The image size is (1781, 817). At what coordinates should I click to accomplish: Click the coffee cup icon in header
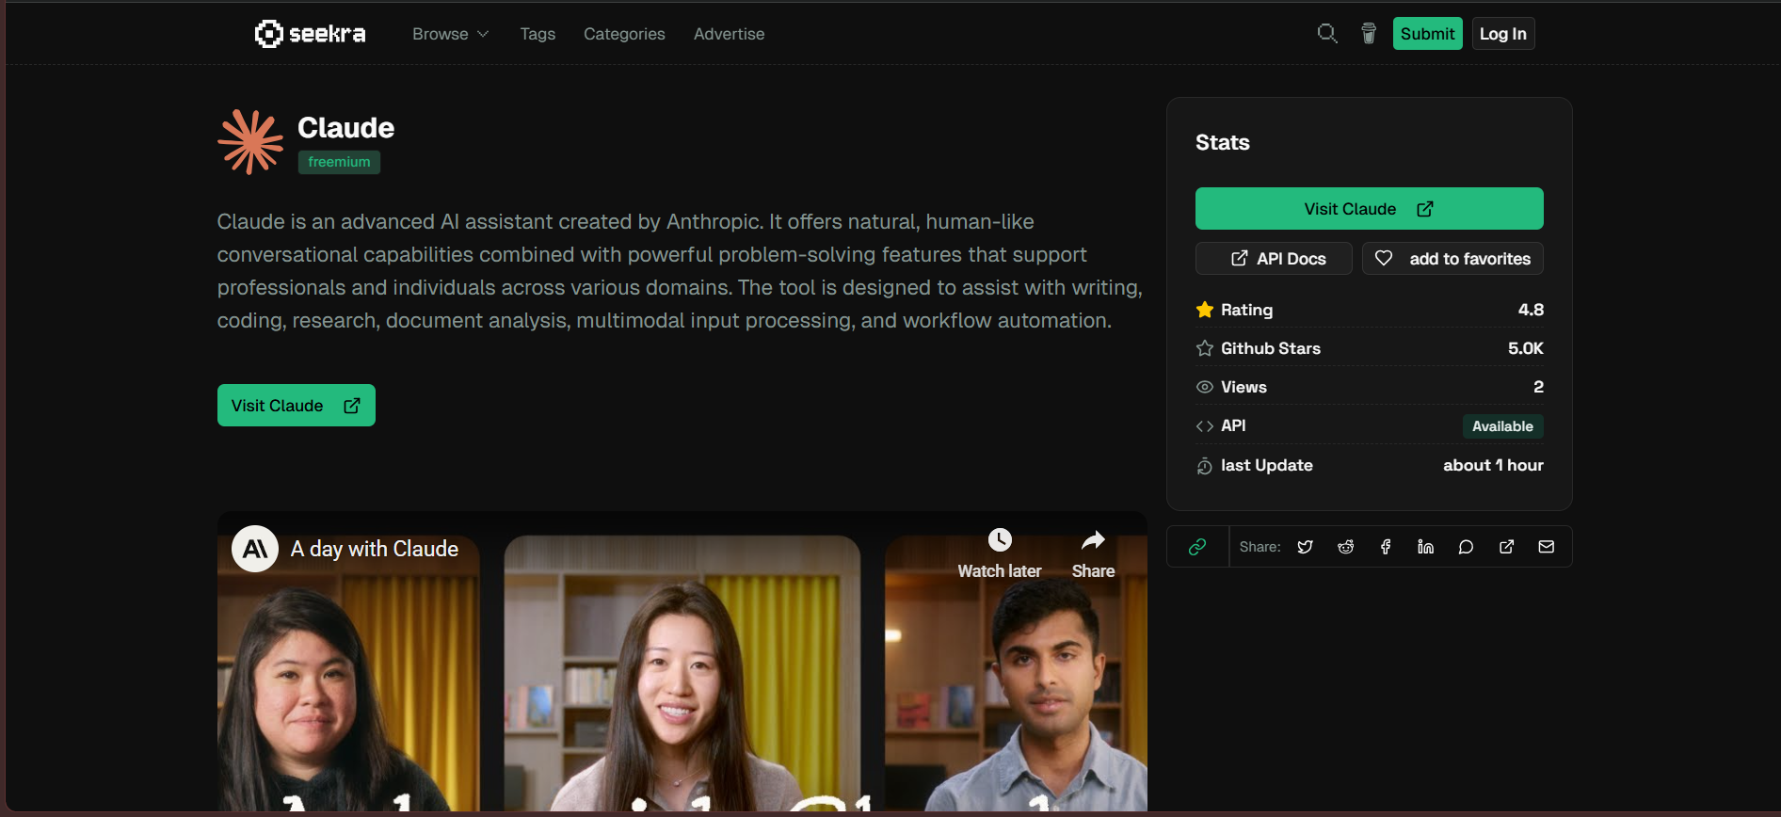tap(1369, 34)
